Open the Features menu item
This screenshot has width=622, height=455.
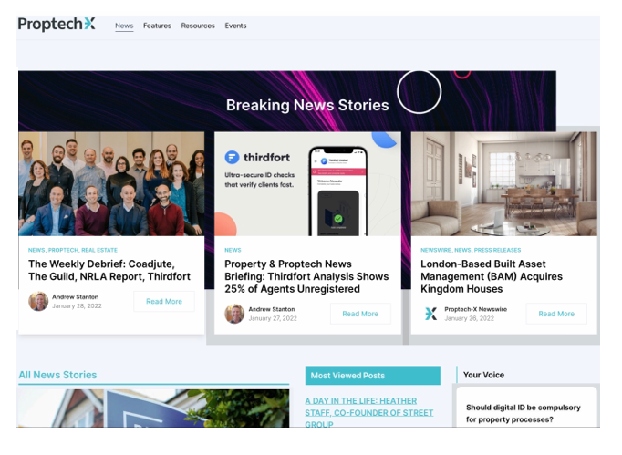click(157, 26)
